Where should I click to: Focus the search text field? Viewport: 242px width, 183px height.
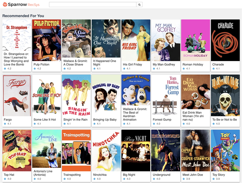(93, 5)
